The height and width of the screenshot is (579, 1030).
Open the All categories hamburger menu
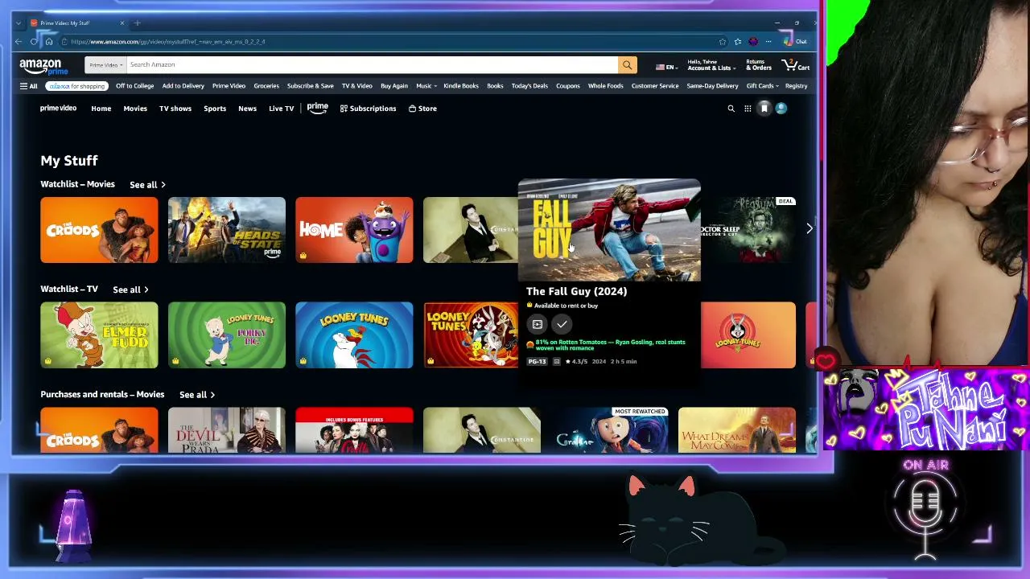pyautogui.click(x=29, y=86)
